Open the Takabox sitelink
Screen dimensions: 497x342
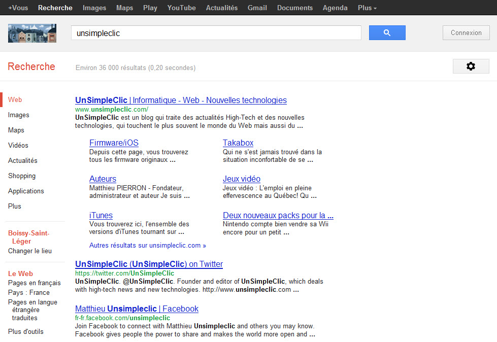[x=238, y=143]
